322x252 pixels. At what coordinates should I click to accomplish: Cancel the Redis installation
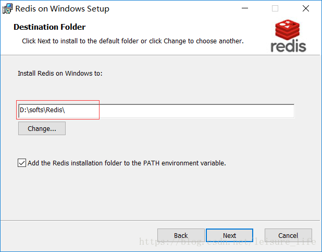coord(288,235)
